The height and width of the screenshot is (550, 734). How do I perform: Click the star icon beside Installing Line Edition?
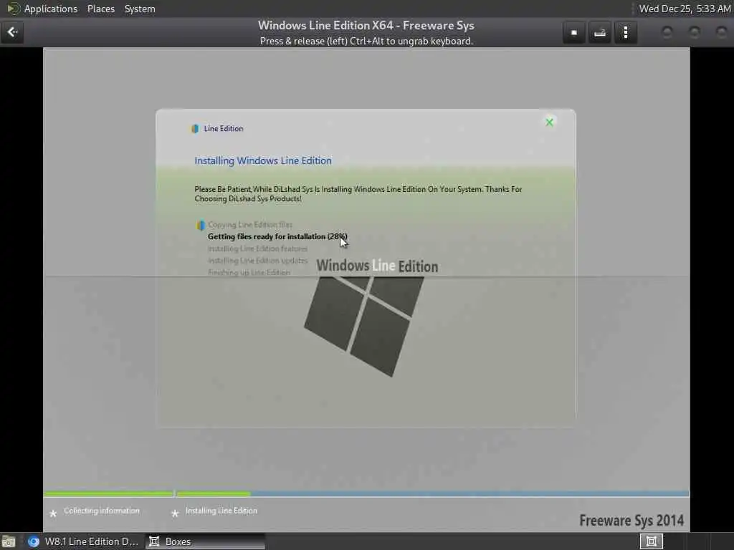point(175,513)
